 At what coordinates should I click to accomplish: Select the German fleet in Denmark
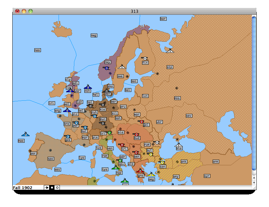[106, 91]
